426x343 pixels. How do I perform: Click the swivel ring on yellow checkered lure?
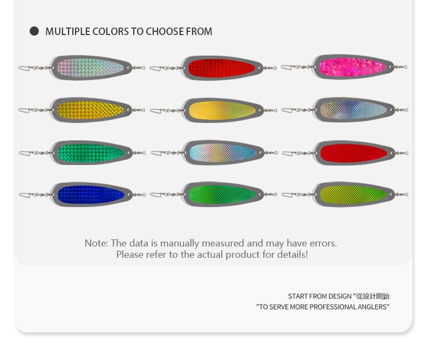pyautogui.click(x=140, y=110)
